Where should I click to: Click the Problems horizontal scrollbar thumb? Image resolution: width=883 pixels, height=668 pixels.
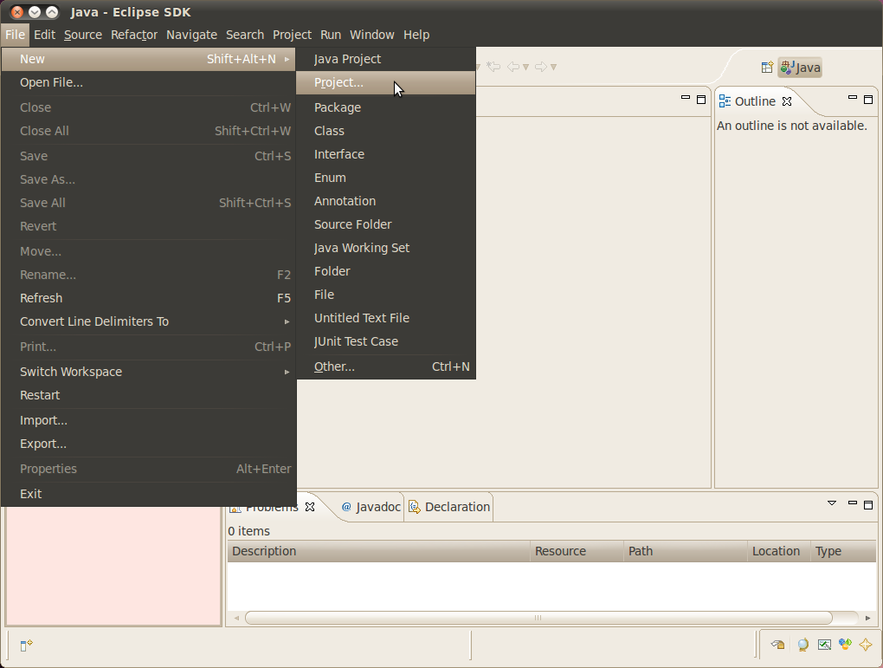tap(539, 618)
